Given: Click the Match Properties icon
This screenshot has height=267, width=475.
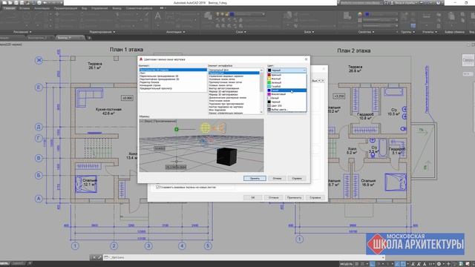Looking at the screenshot, I should tap(347, 16).
